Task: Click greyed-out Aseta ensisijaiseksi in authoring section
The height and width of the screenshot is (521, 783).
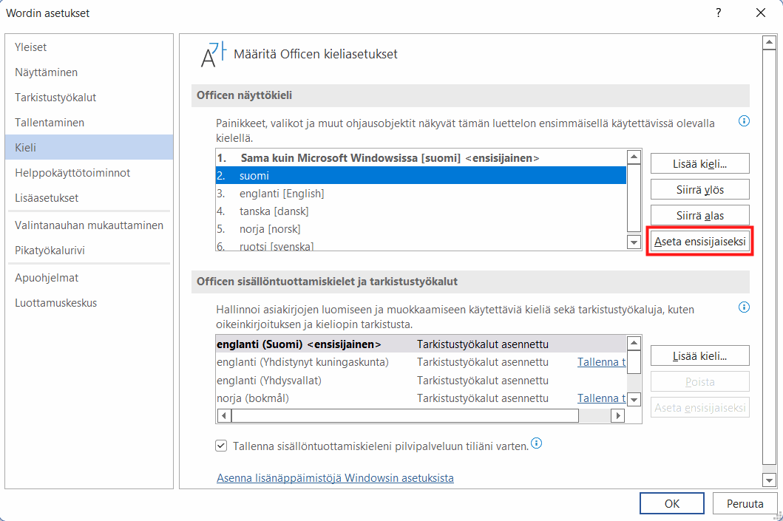Action: 699,408
